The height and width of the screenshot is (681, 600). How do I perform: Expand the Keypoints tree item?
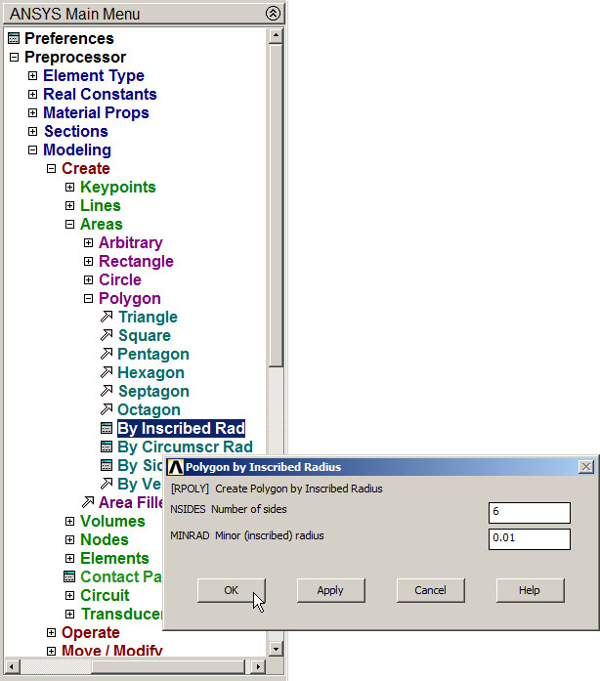click(x=70, y=188)
